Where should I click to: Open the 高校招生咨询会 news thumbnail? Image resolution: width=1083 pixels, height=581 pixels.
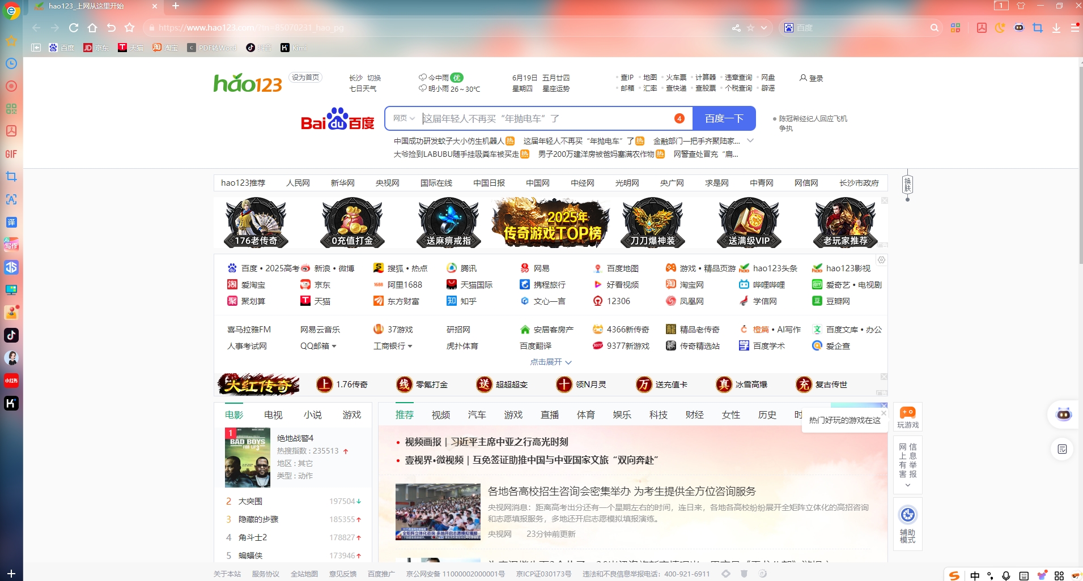point(438,511)
